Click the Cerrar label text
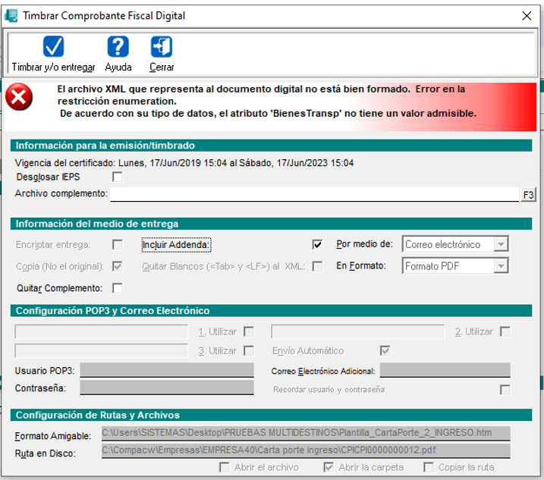Viewport: 544px width, 480px height. pos(162,67)
